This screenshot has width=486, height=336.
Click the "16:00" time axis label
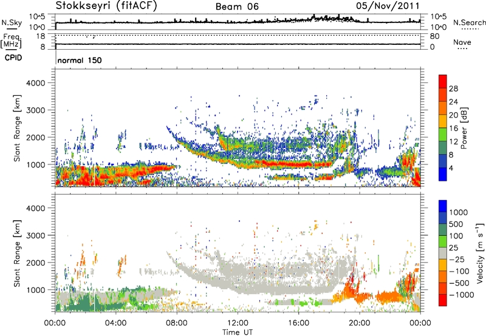(x=298, y=323)
